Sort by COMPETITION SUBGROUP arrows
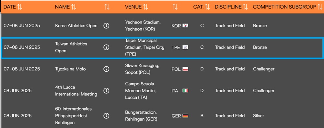Screen dimensions: 324x128 (320, 7)
